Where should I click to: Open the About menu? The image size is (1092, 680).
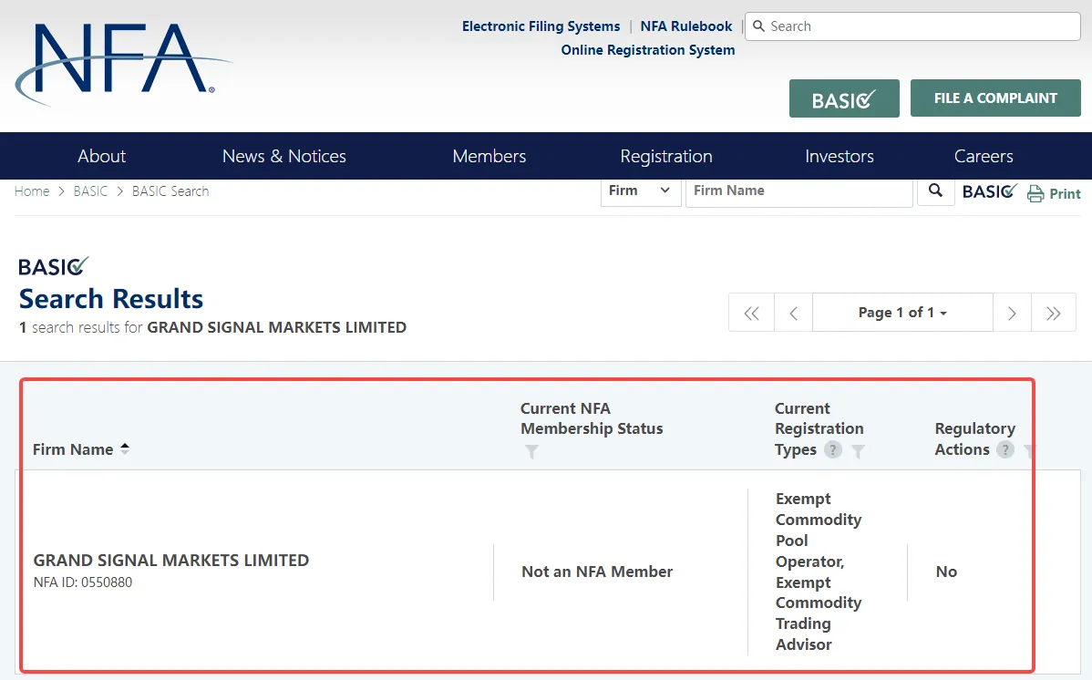point(102,156)
